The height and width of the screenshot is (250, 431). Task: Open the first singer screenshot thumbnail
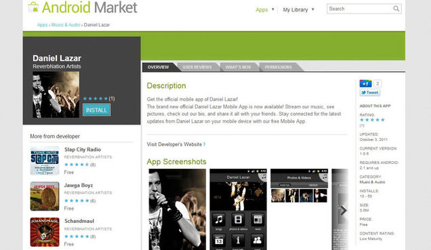pyautogui.click(x=178, y=209)
